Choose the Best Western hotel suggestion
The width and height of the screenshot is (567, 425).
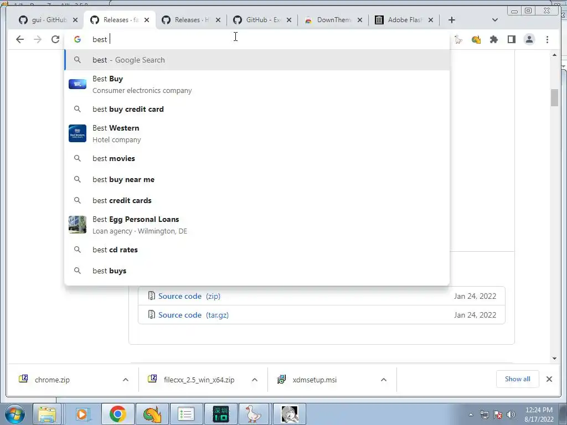[257, 133]
